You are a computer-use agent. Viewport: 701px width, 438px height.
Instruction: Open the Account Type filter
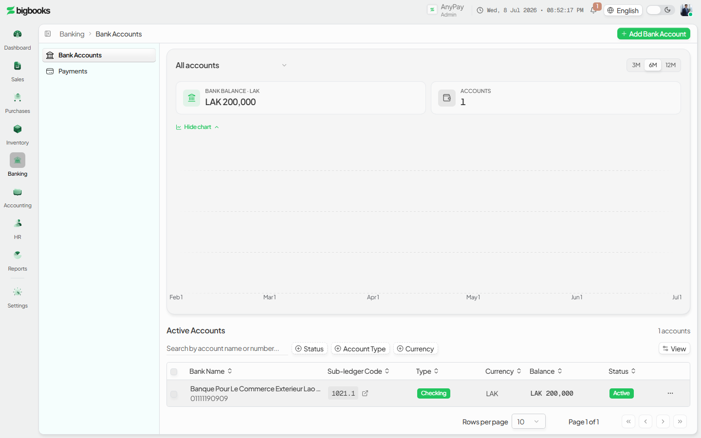(x=360, y=348)
